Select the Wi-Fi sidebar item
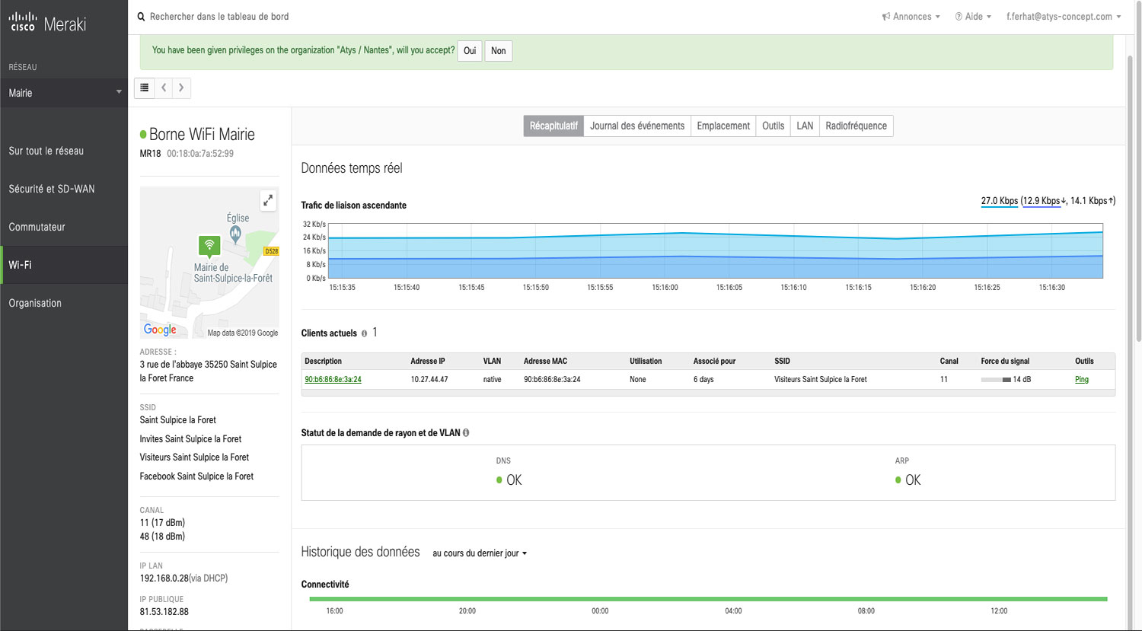 (x=64, y=265)
